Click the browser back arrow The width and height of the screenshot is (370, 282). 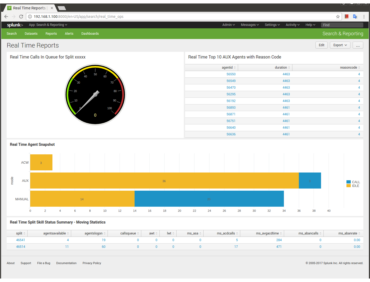click(x=6, y=17)
